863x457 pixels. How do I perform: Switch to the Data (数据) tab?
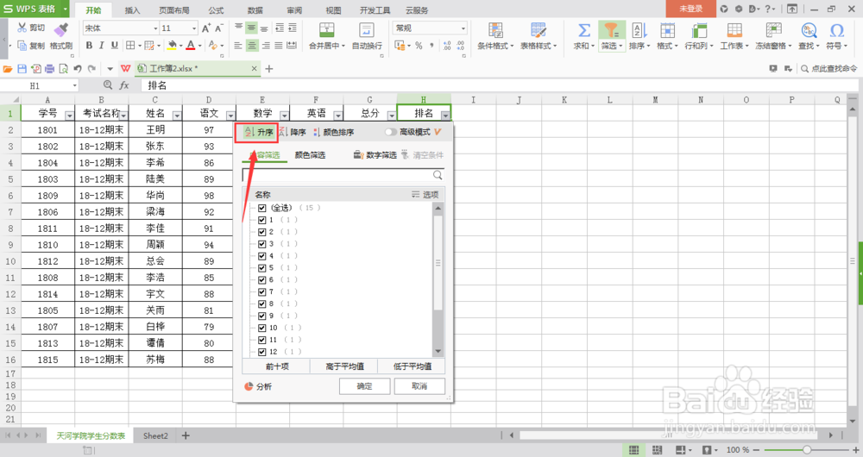255,10
